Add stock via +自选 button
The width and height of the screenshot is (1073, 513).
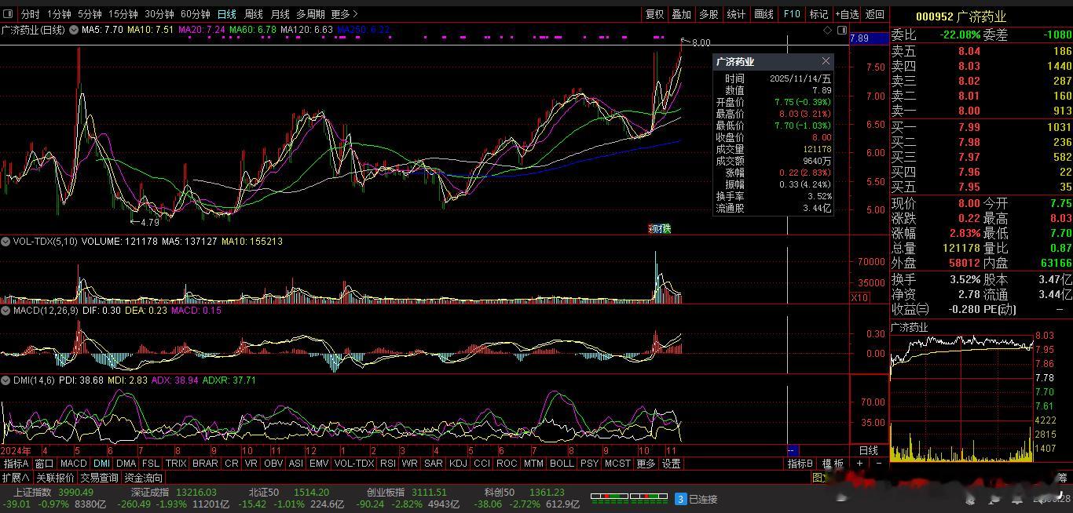pyautogui.click(x=846, y=14)
